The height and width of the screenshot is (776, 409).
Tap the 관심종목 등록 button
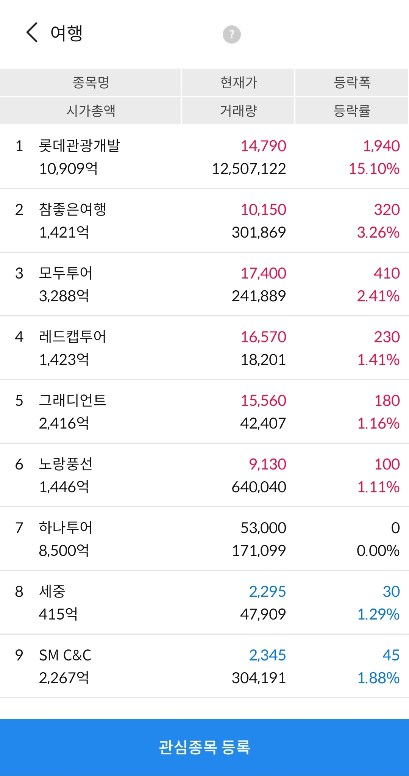(204, 747)
